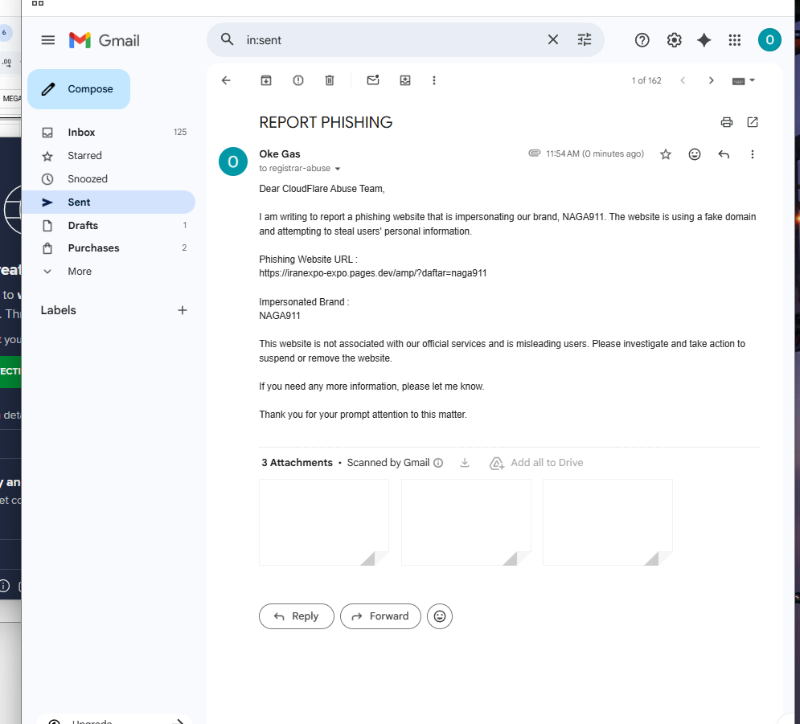Click the Oke Gas sender avatar

pyautogui.click(x=233, y=162)
